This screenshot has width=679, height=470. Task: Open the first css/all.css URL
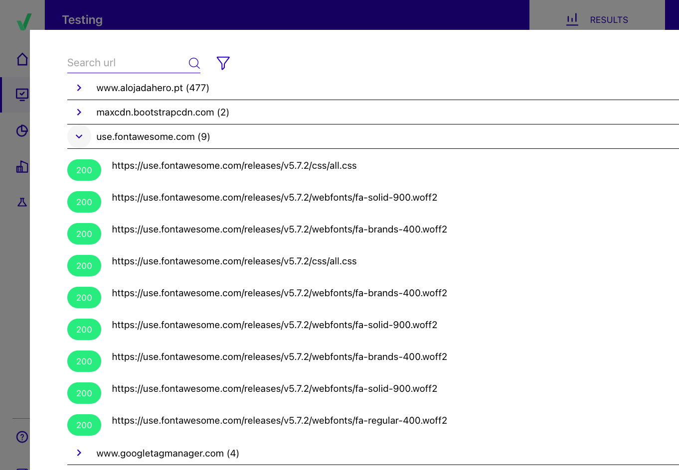click(234, 166)
